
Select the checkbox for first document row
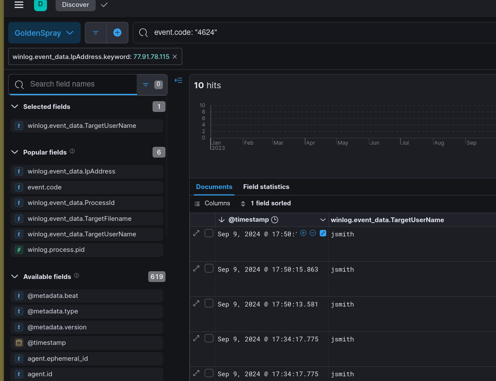click(x=209, y=233)
